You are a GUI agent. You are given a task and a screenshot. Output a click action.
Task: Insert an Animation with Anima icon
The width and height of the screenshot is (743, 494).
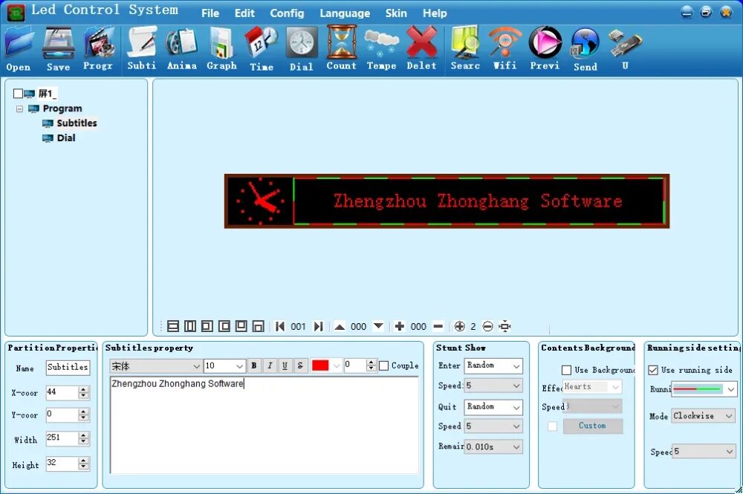tap(181, 49)
